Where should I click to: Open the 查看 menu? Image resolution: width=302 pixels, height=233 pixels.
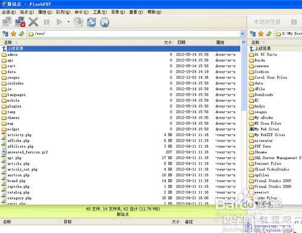point(136,12)
